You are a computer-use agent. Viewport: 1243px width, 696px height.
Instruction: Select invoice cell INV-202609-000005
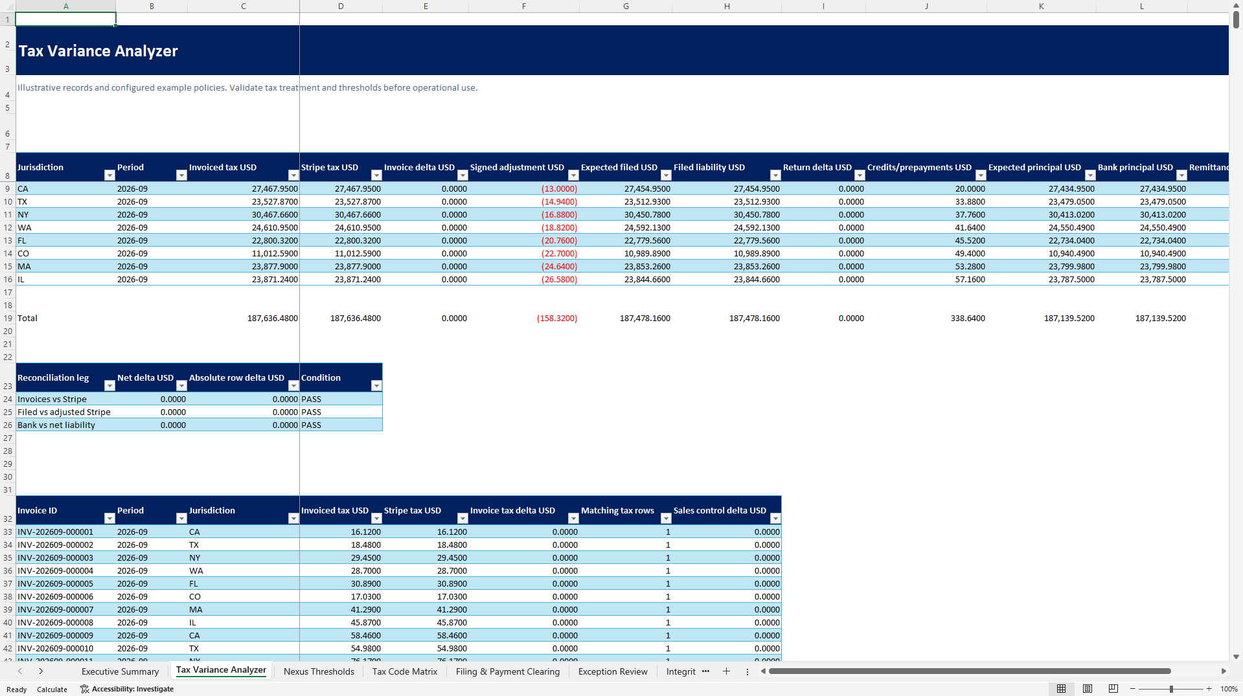(65, 583)
